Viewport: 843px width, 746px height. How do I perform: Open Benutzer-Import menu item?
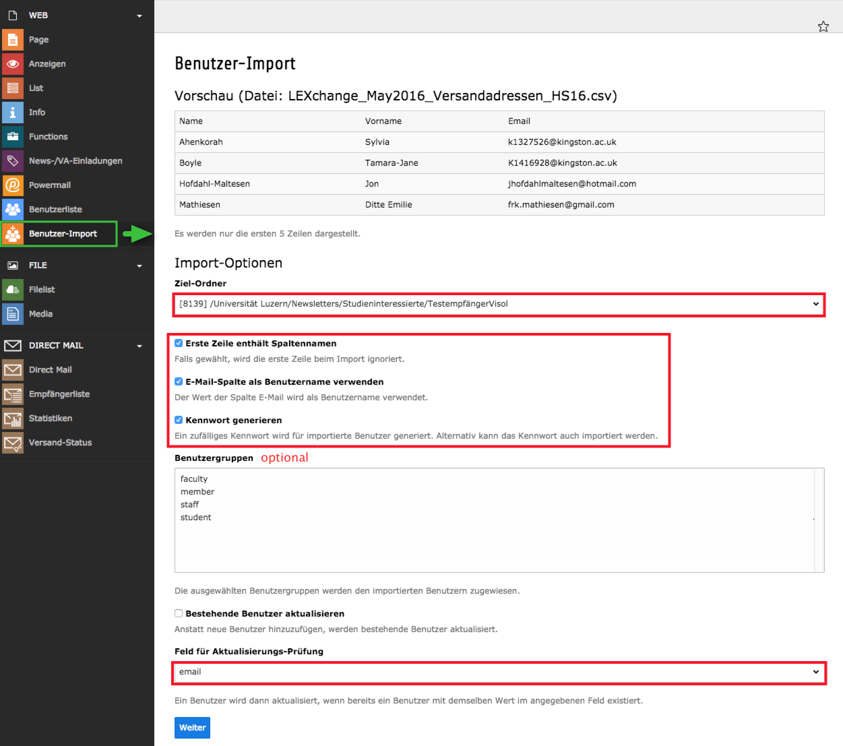click(63, 234)
